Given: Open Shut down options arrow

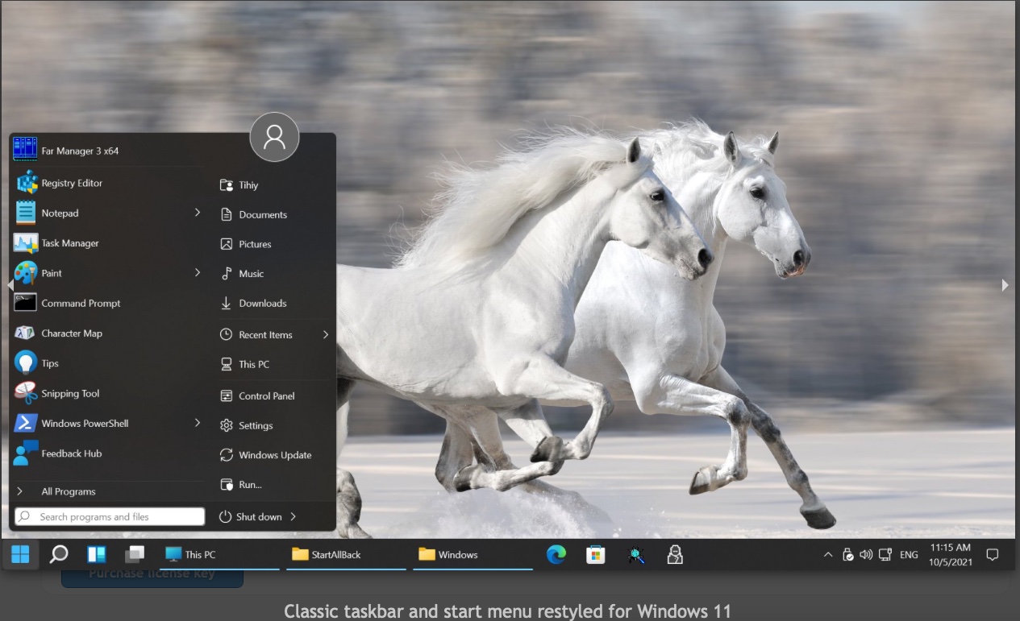Looking at the screenshot, I should (294, 517).
